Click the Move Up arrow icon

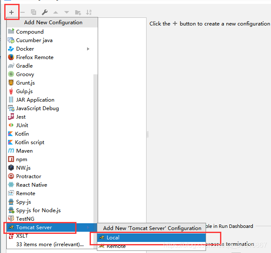tap(56, 12)
